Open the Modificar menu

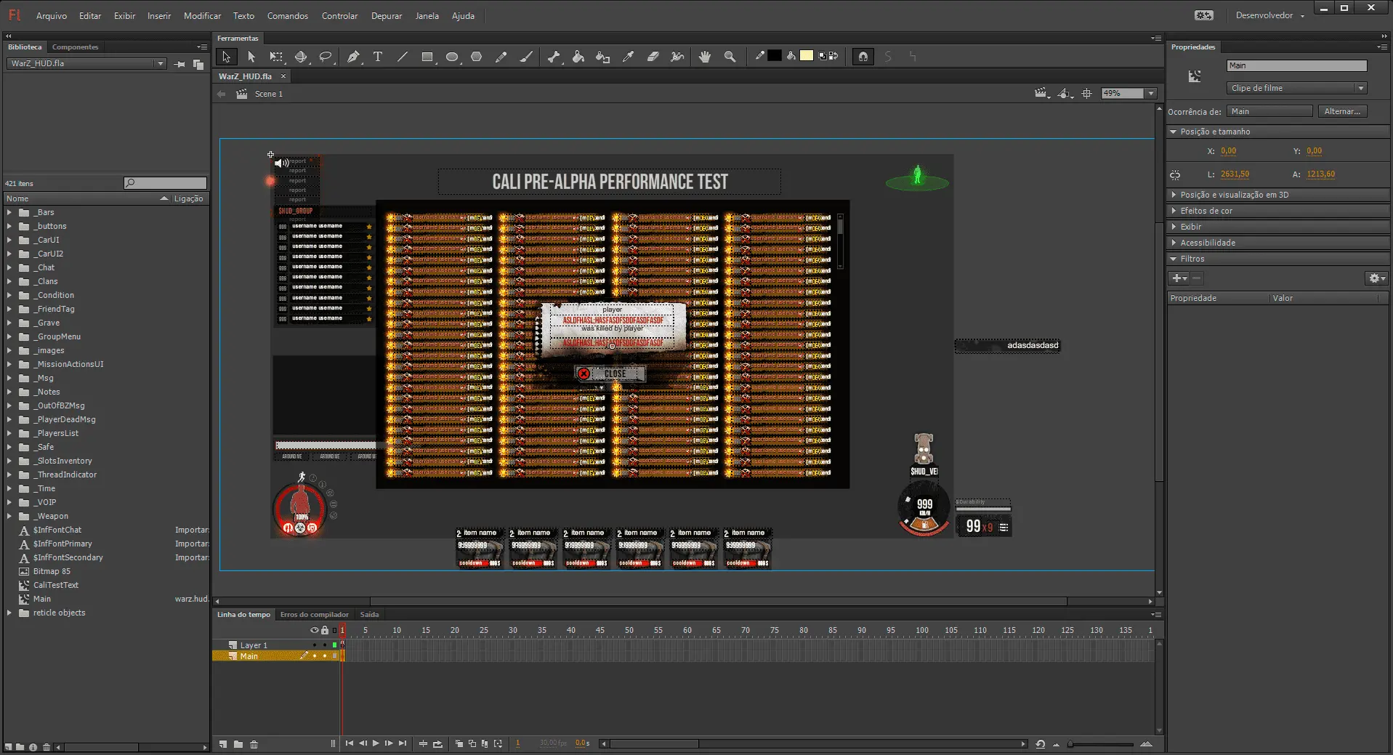(202, 16)
